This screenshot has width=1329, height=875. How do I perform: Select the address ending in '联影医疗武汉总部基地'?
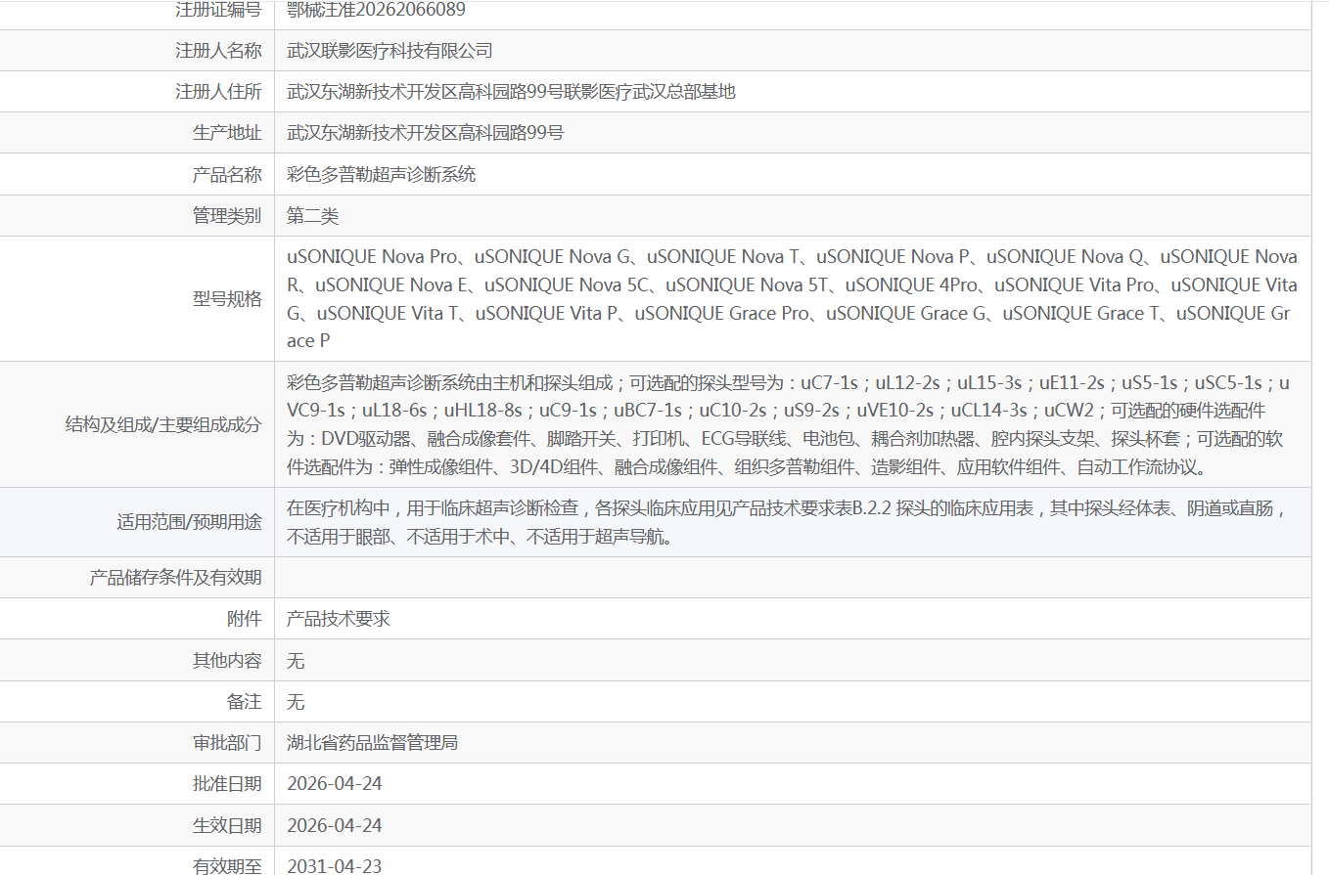coord(511,92)
